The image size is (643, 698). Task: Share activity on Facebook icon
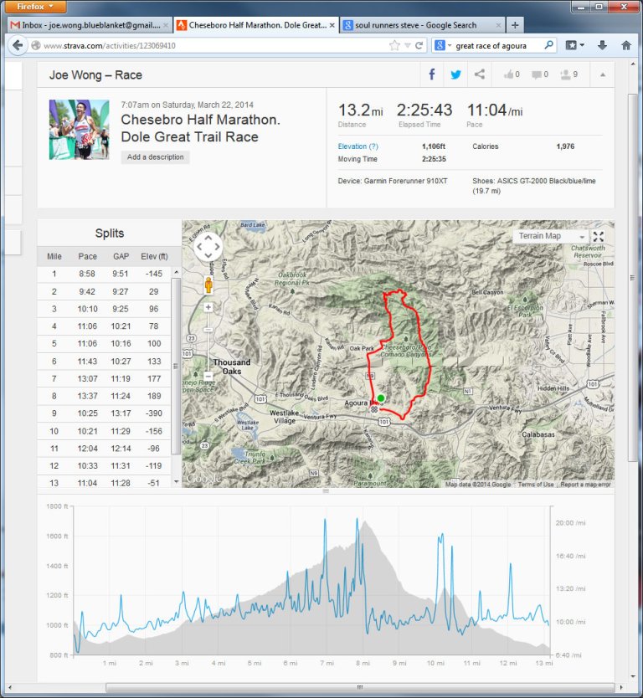pyautogui.click(x=431, y=74)
